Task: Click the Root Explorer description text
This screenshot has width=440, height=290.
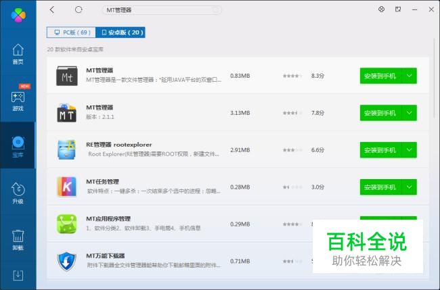Action: click(154, 154)
